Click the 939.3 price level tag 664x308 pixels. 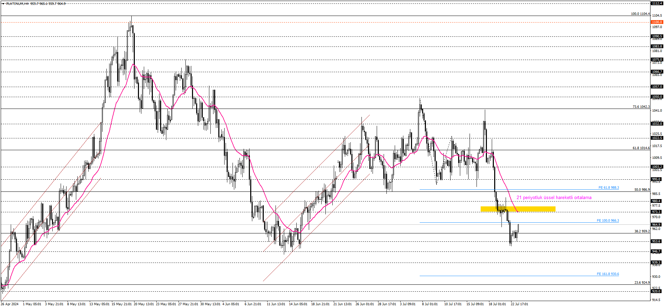coord(657,263)
